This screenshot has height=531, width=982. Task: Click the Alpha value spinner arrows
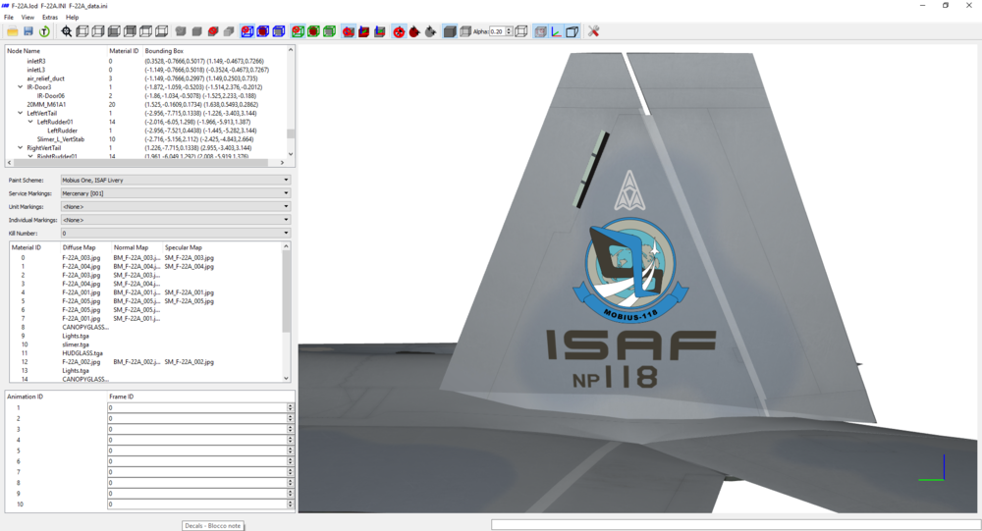(x=509, y=31)
